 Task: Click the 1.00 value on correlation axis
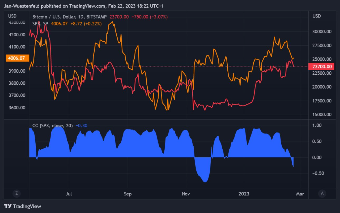(317, 125)
